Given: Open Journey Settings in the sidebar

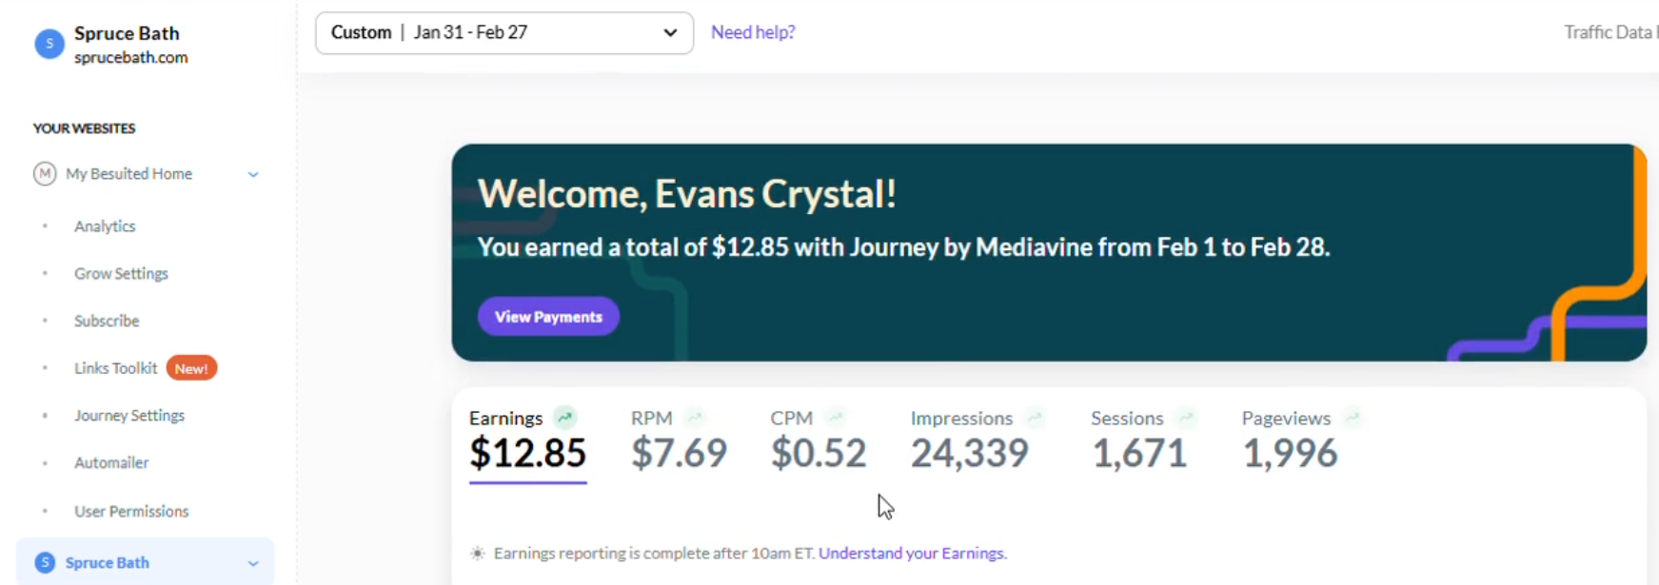Looking at the screenshot, I should pos(129,416).
